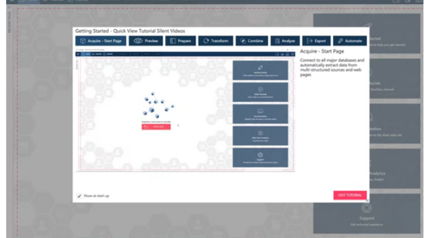Image resolution: width=424 pixels, height=238 pixels.
Task: Click the dialog's corner resize grip
Action: (367, 200)
